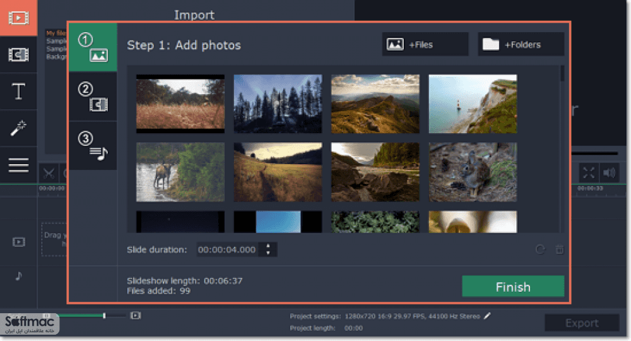Viewport: 631px width, 341px height.
Task: Click the scissors split tool
Action: tap(49, 174)
